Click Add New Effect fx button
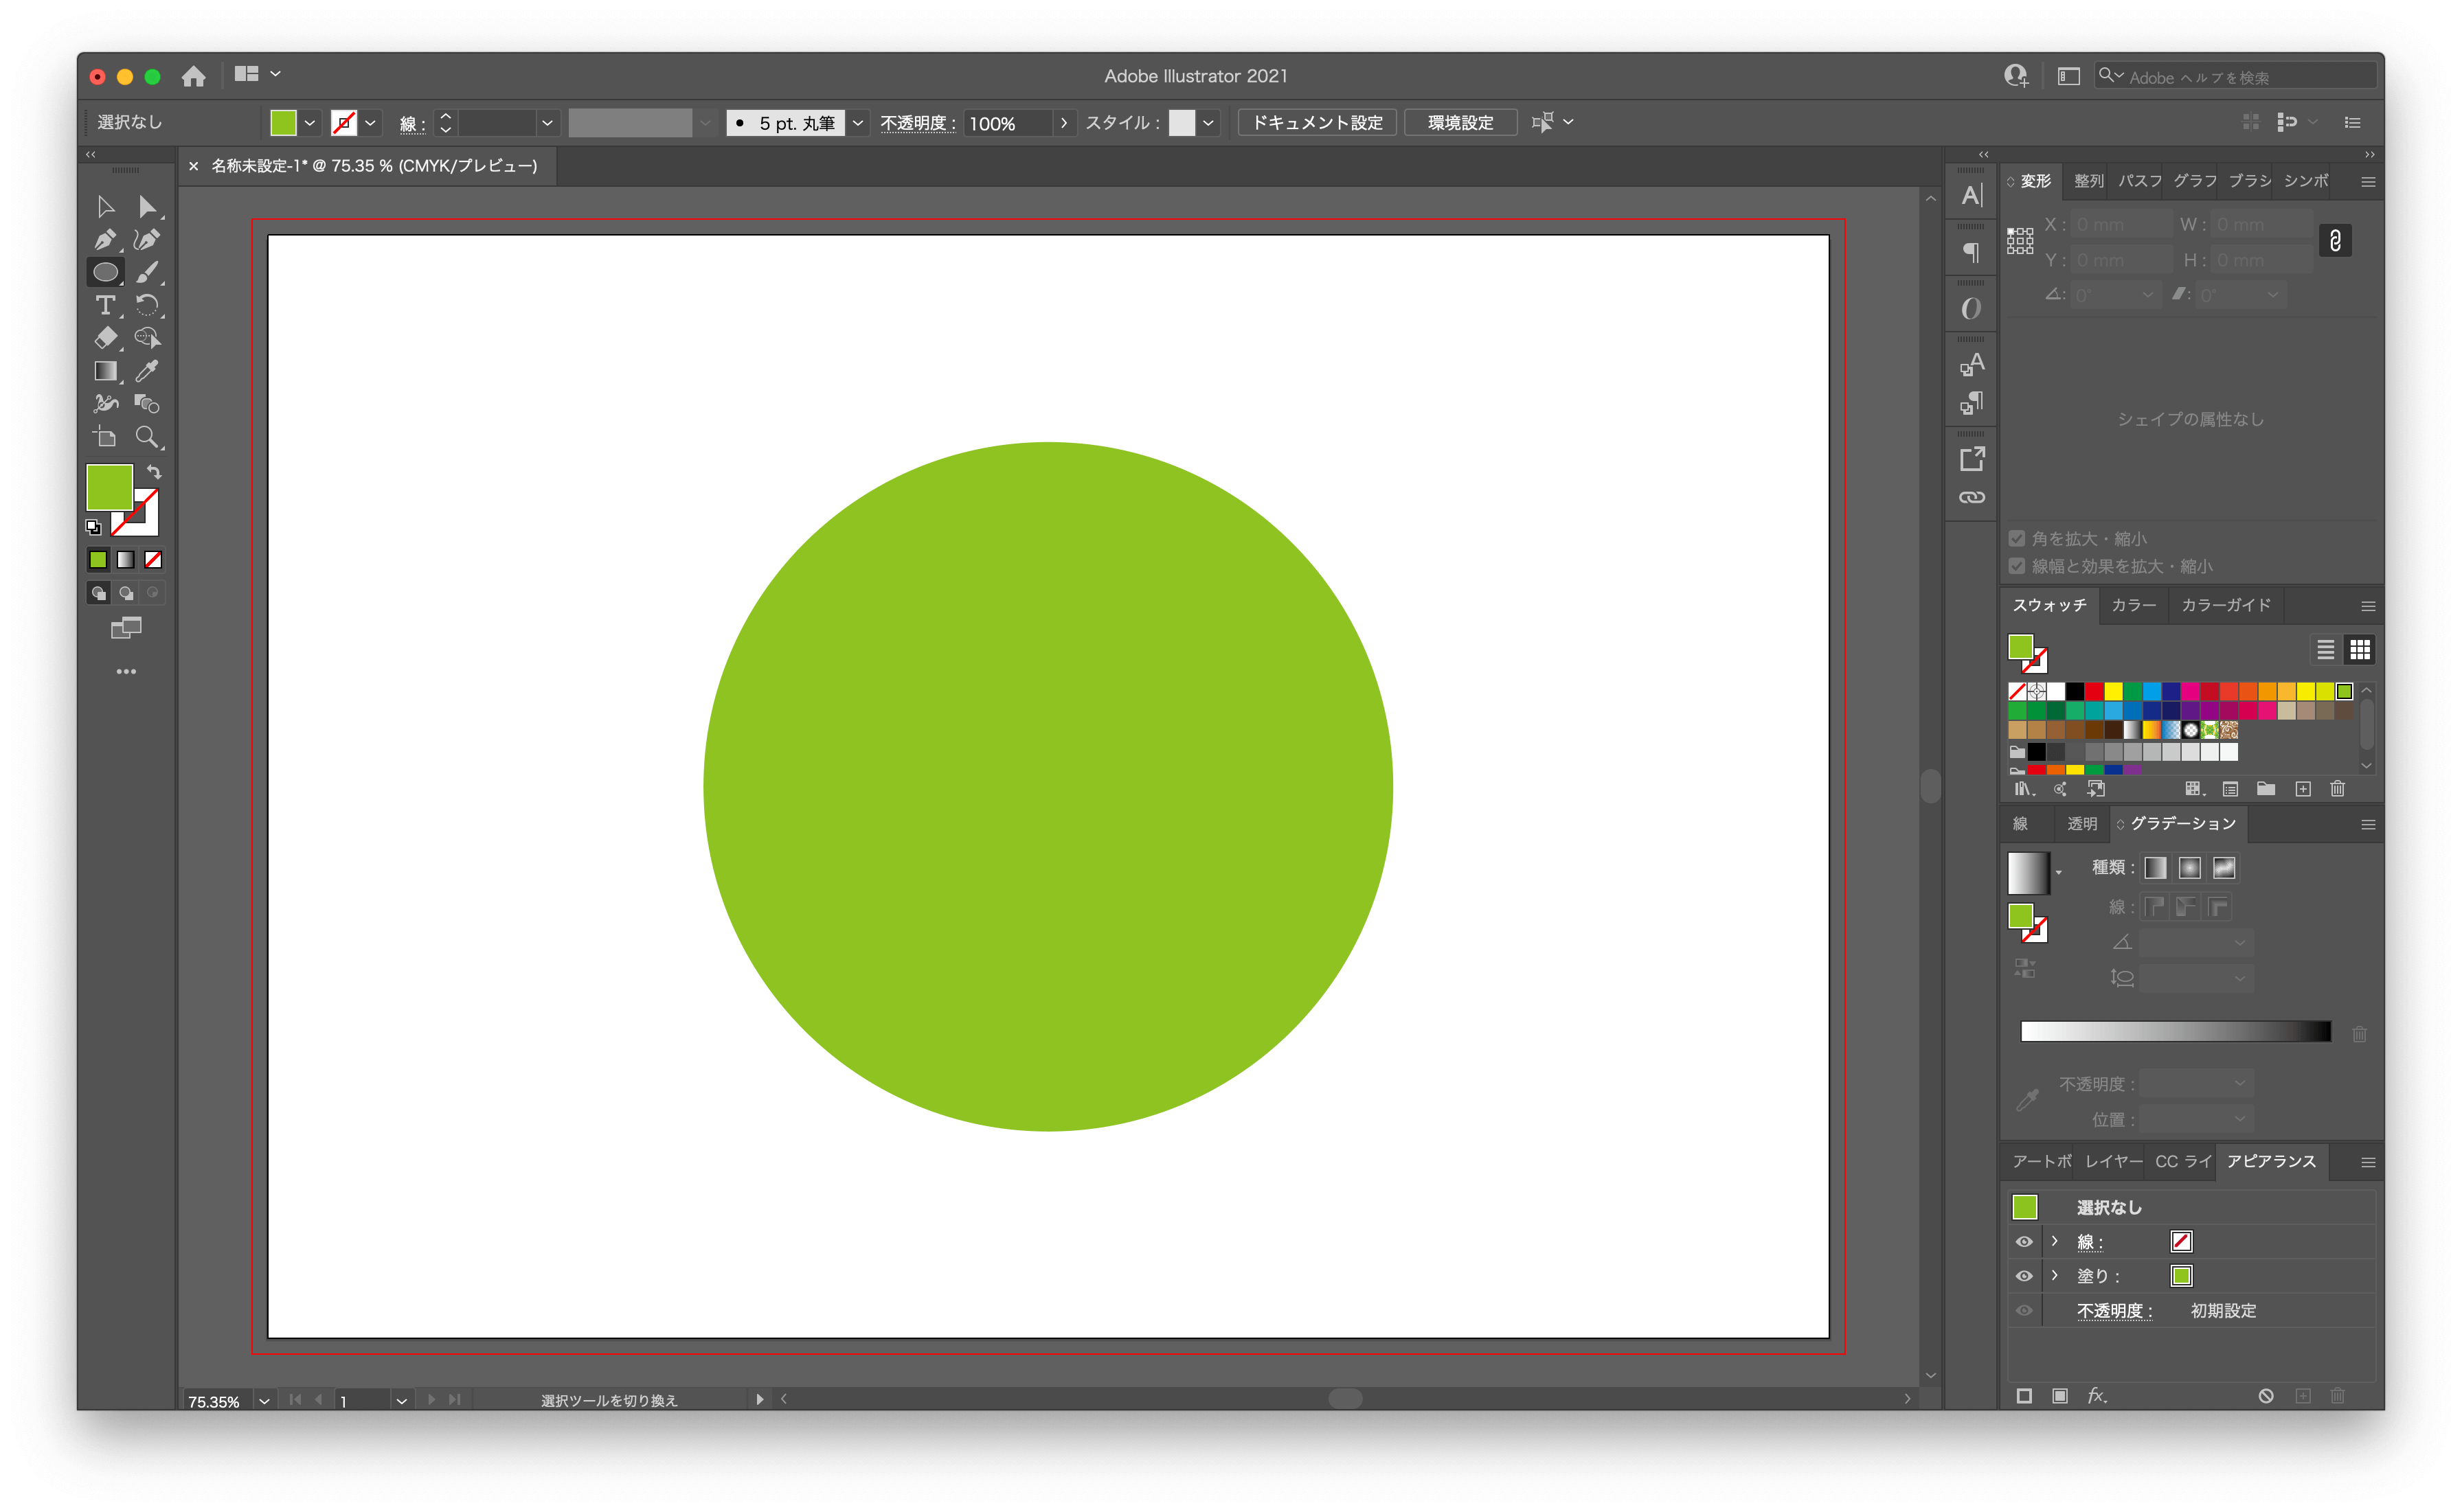Viewport: 2462px width, 1512px height. (2097, 1395)
